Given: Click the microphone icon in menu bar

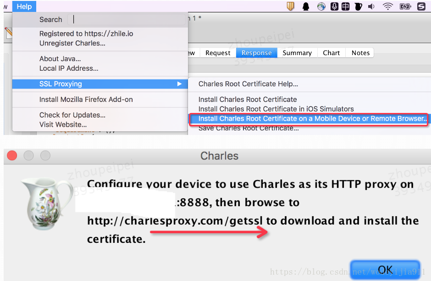Looking at the screenshot, I should pos(334,6).
